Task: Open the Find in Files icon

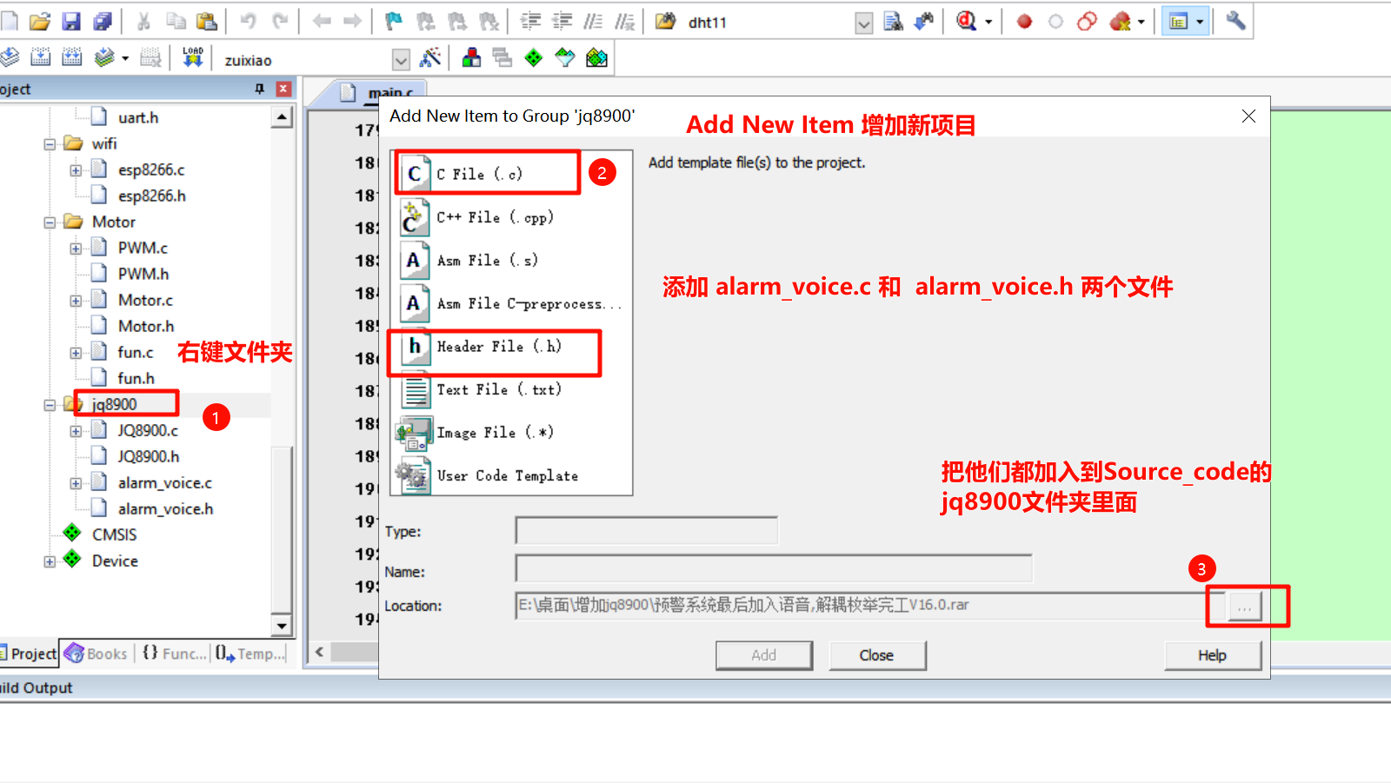Action: (x=665, y=22)
